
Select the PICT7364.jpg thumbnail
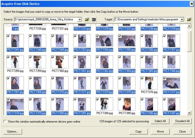click(127, 62)
